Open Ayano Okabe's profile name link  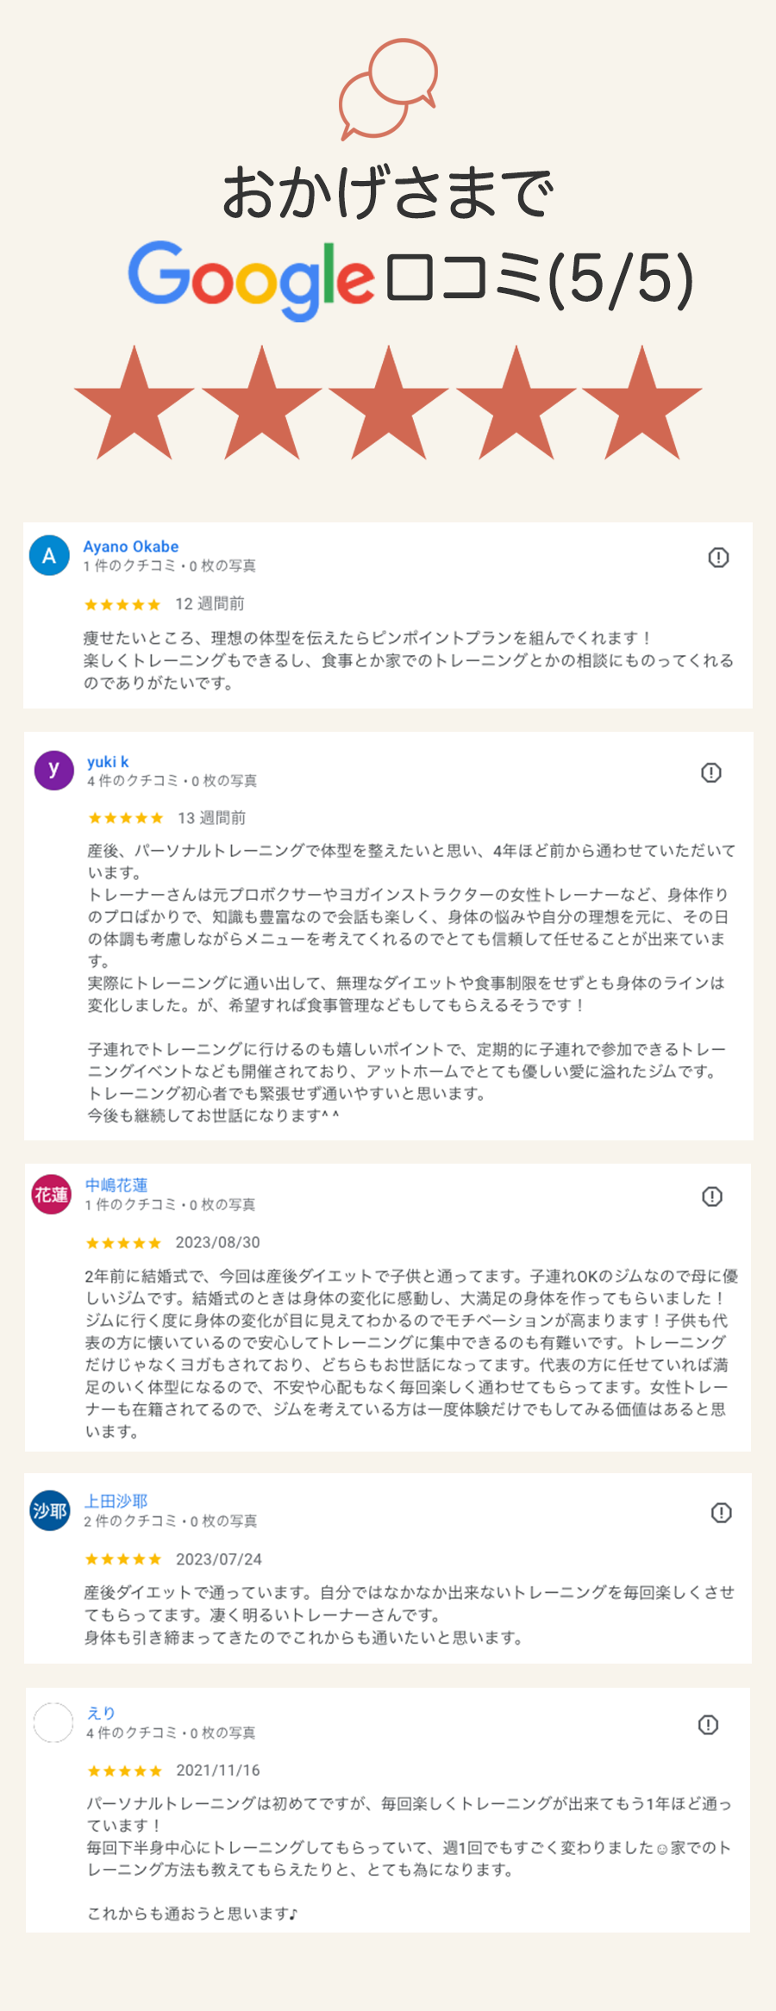tap(131, 546)
